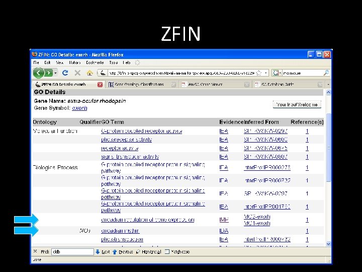Open the MO1-exorh inferred-from link
The image size is (362, 272).
(257, 223)
